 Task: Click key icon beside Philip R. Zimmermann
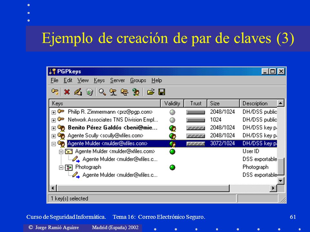pos(61,111)
